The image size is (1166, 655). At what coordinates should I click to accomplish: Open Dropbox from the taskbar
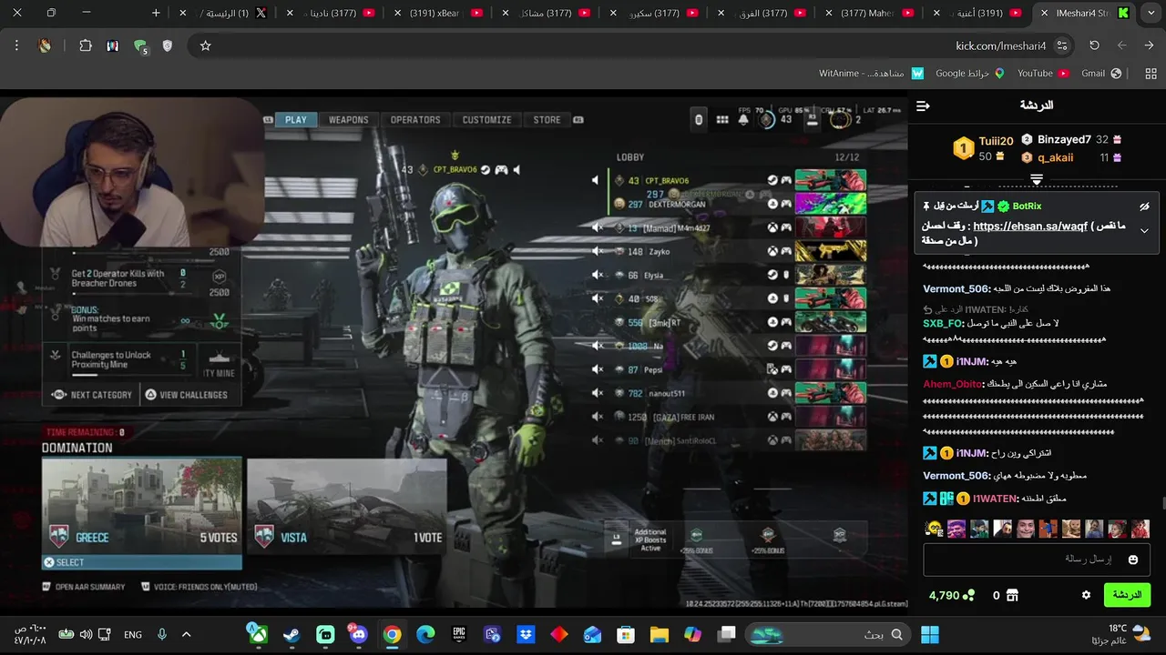click(526, 634)
